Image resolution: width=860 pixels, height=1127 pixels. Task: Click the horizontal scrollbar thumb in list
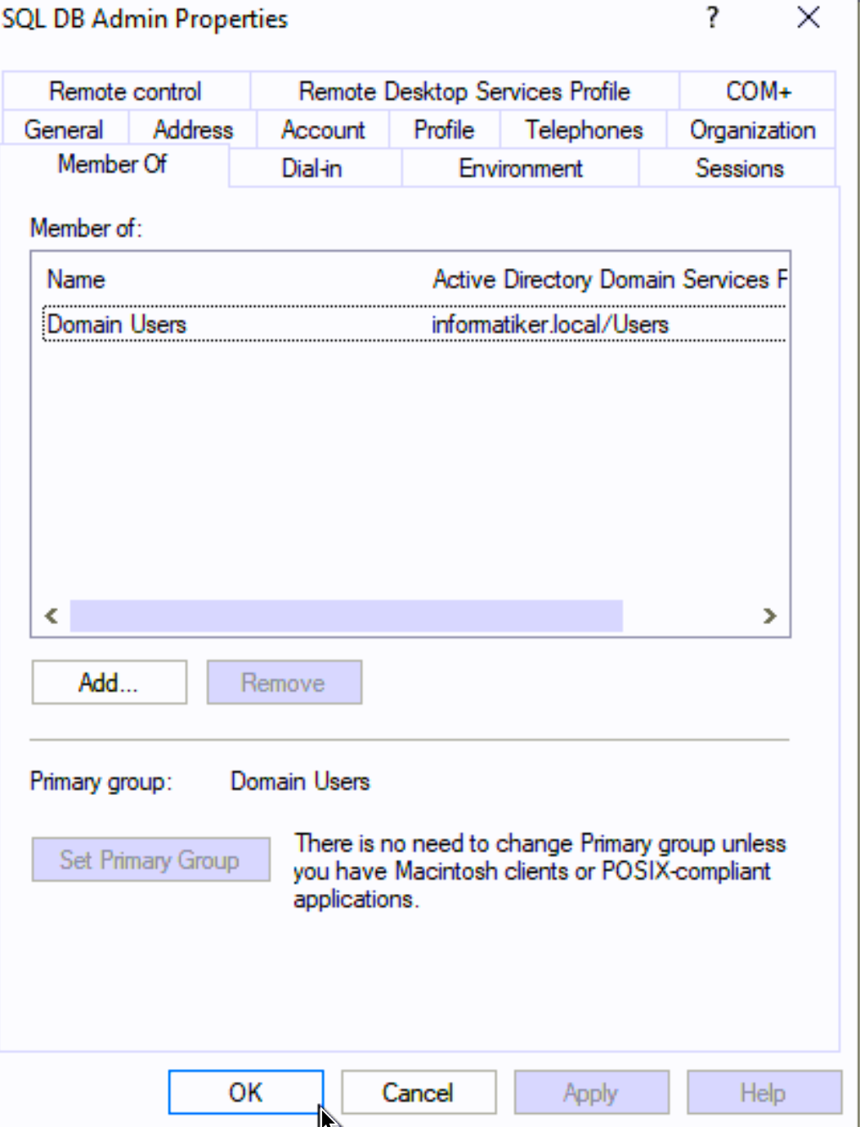coord(346,615)
